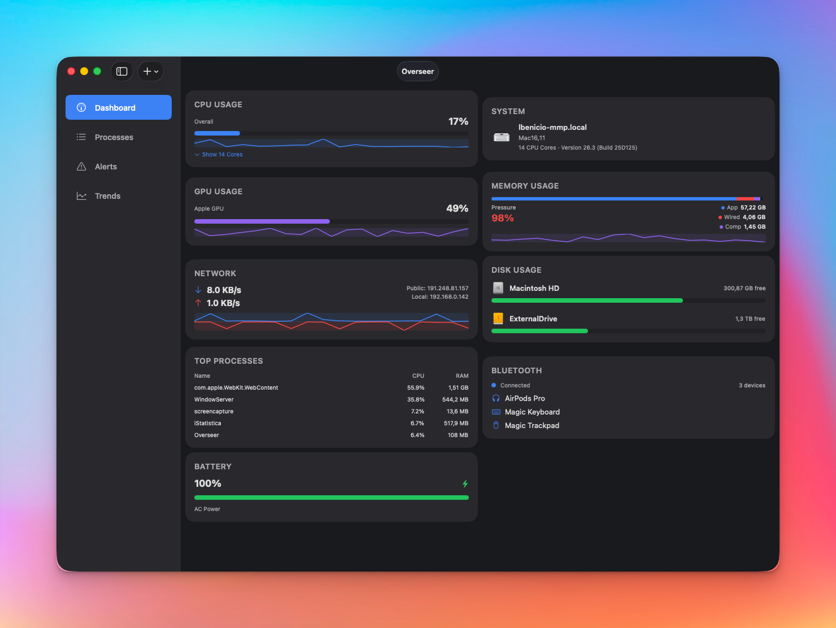Screen dimensions: 836x628
Task: Click the yellow ExternalDrive icon
Action: (498, 319)
